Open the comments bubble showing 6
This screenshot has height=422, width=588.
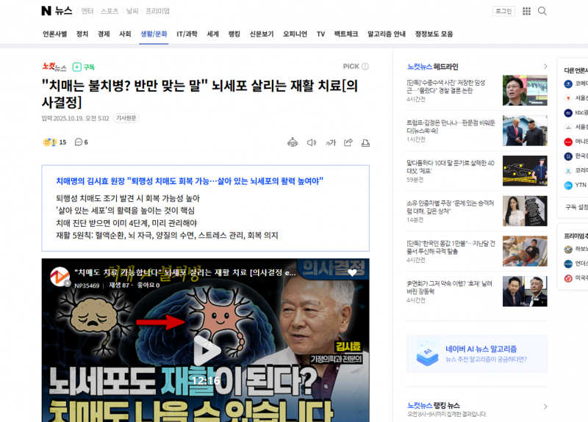coord(81,142)
